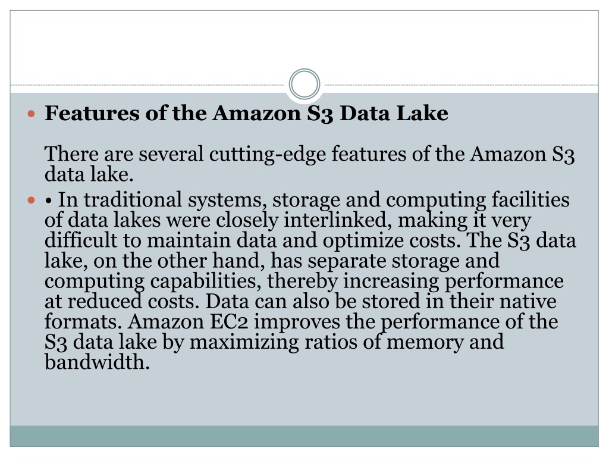
Task: Click the circle ornament on the divider
Action: tap(304, 84)
